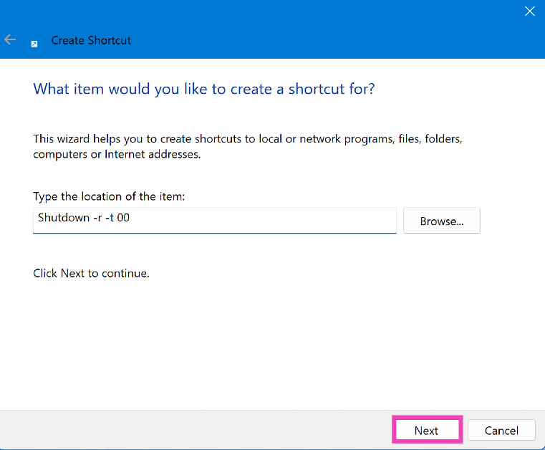Click the "computers or Internet addresses" text line
Image resolution: width=545 pixels, height=450 pixels.
click(x=116, y=154)
